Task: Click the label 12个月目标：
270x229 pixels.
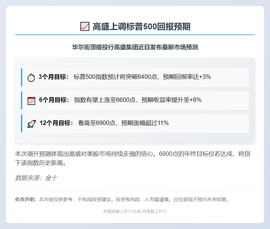Action: [57, 123]
